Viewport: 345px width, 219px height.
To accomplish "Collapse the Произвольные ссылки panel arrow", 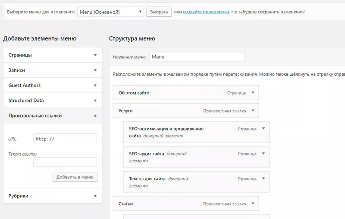I will [95, 116].
